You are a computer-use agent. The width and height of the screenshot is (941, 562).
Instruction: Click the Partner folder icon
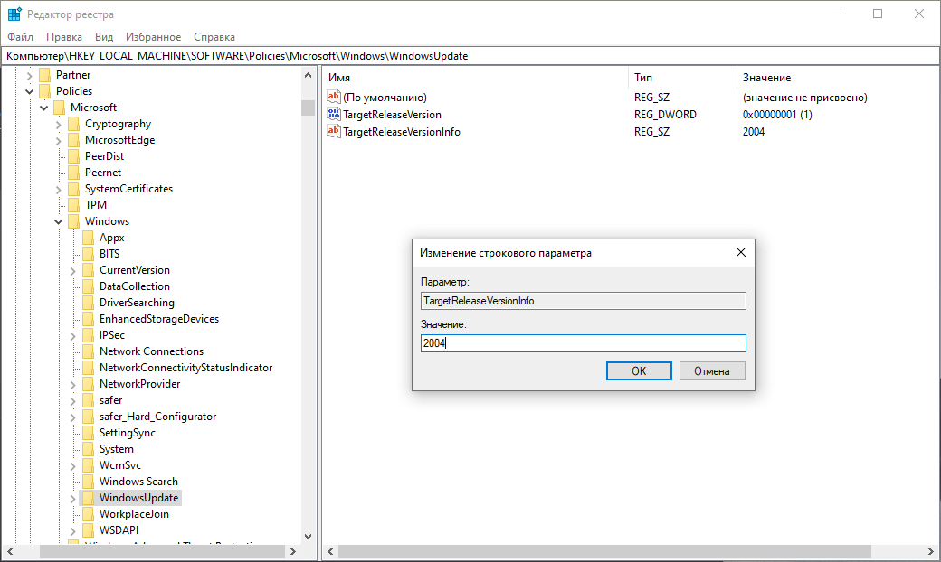[44, 75]
